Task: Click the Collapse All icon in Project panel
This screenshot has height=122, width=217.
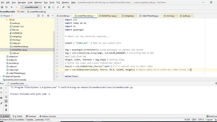Action: (43, 16)
